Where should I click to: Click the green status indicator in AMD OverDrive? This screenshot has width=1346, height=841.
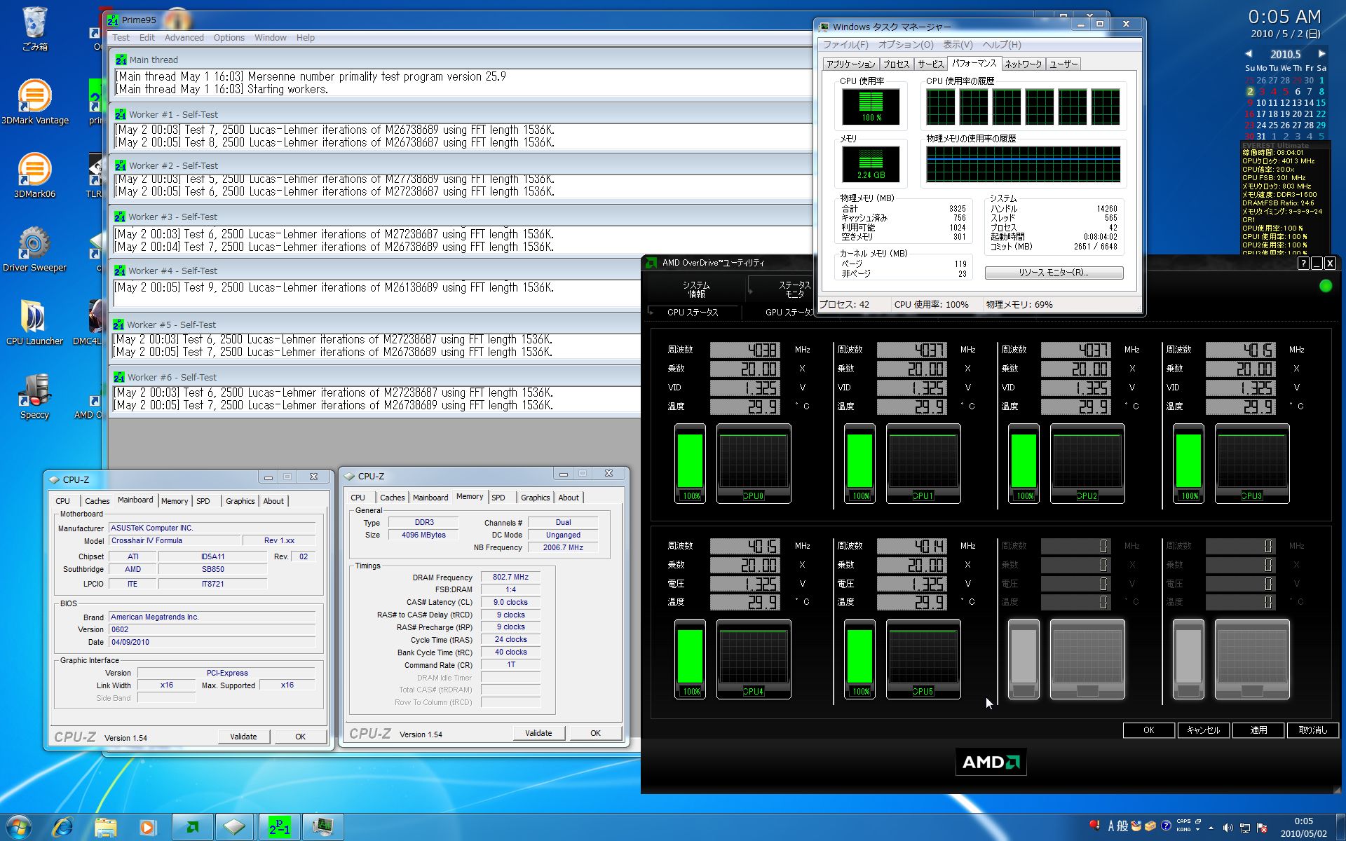(x=1325, y=286)
